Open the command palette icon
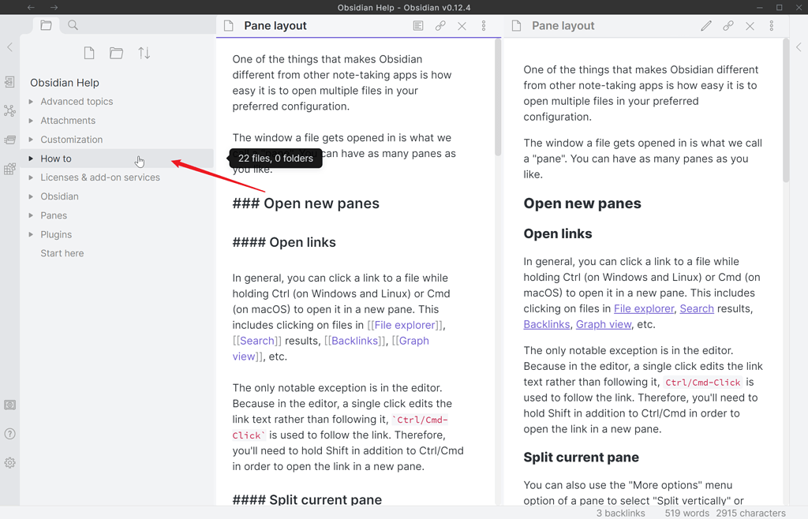808x519 pixels. pyautogui.click(x=9, y=140)
